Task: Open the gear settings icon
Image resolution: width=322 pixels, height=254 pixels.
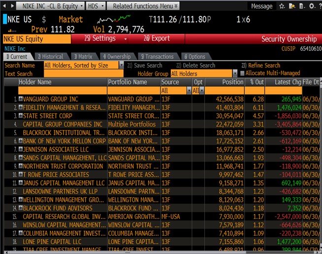Action: 312,6
